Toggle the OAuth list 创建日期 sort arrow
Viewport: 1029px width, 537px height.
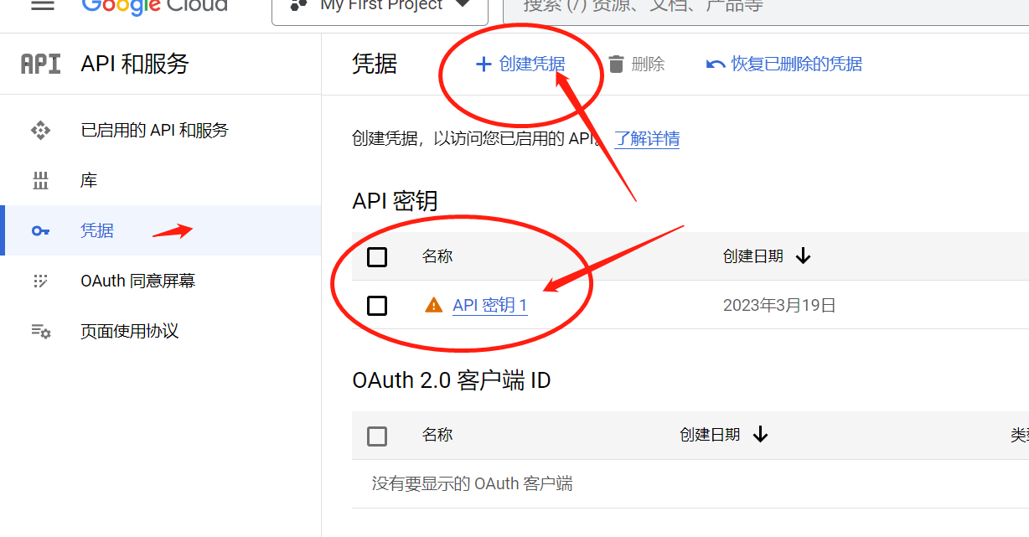760,435
